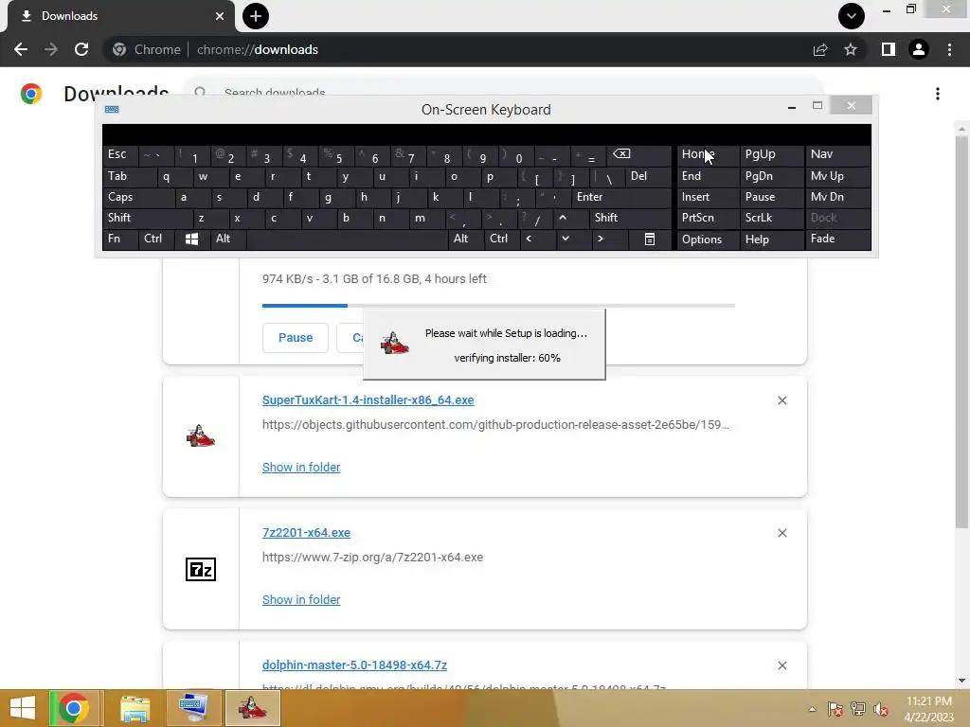The image size is (970, 727).
Task: Open the Windows Start button
Action: tap(23, 708)
